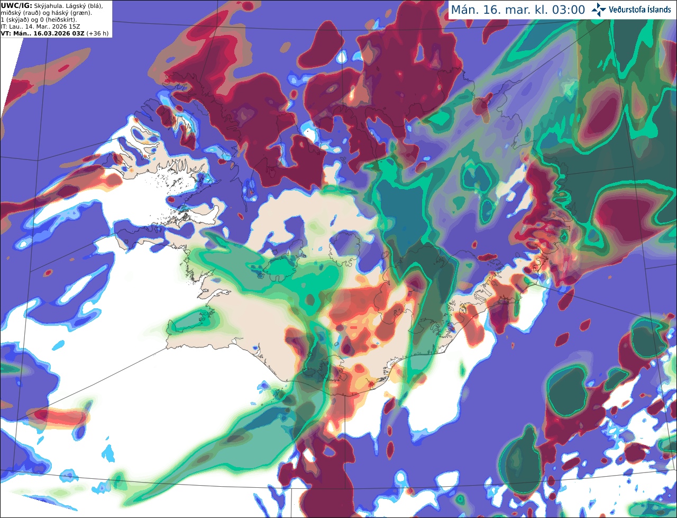Image resolution: width=677 pixels, height=518 pixels.
Task: Click the "Veðurstofa Íslands" name text
Action: tap(640, 10)
